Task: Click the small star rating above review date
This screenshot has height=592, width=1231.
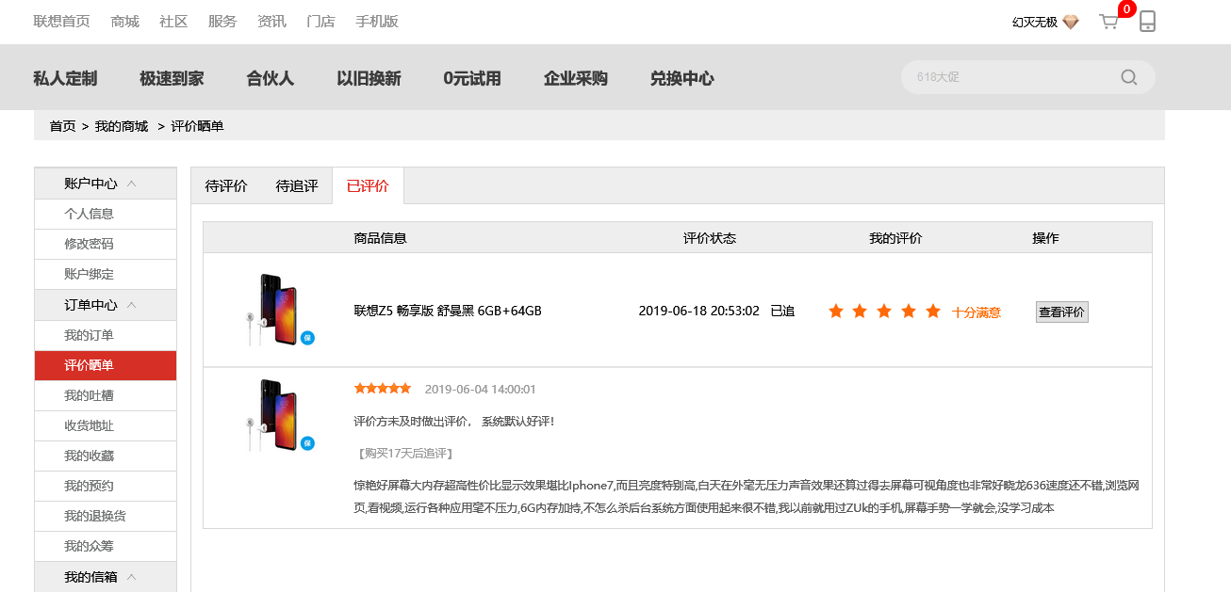Action: [383, 389]
